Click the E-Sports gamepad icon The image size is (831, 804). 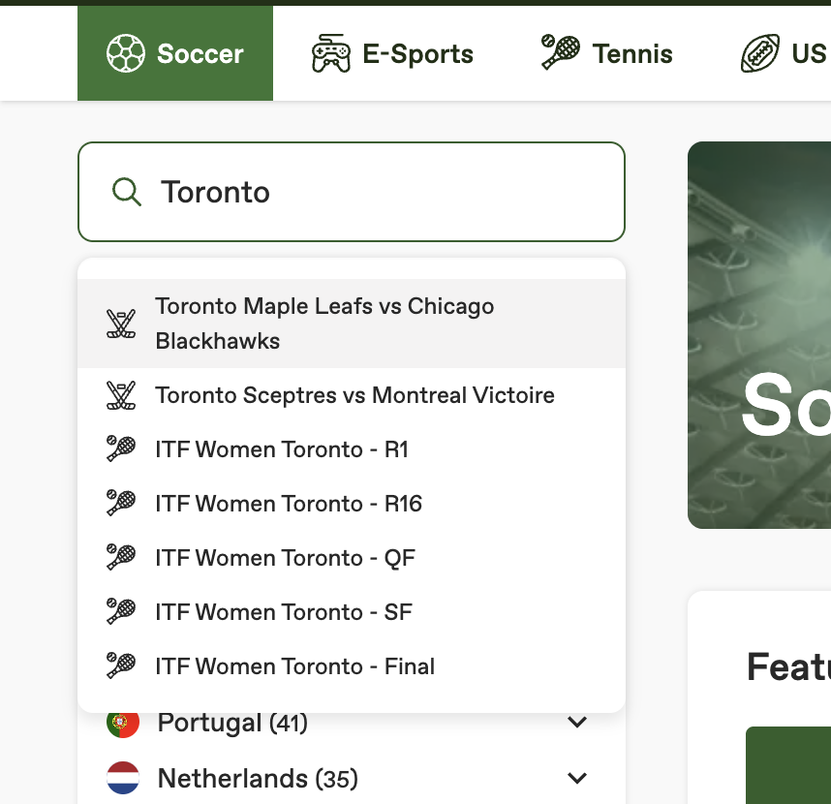(x=330, y=54)
